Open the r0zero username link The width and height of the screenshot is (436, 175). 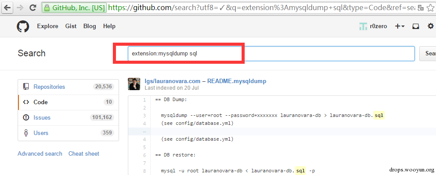click(378, 26)
